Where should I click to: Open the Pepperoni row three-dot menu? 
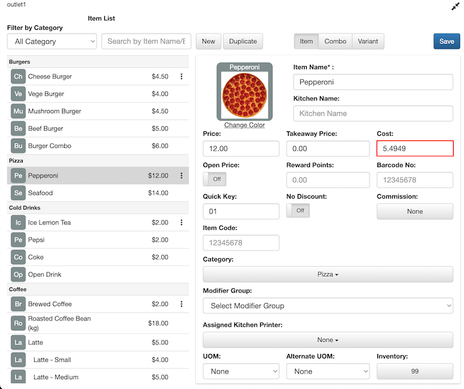[x=181, y=175]
